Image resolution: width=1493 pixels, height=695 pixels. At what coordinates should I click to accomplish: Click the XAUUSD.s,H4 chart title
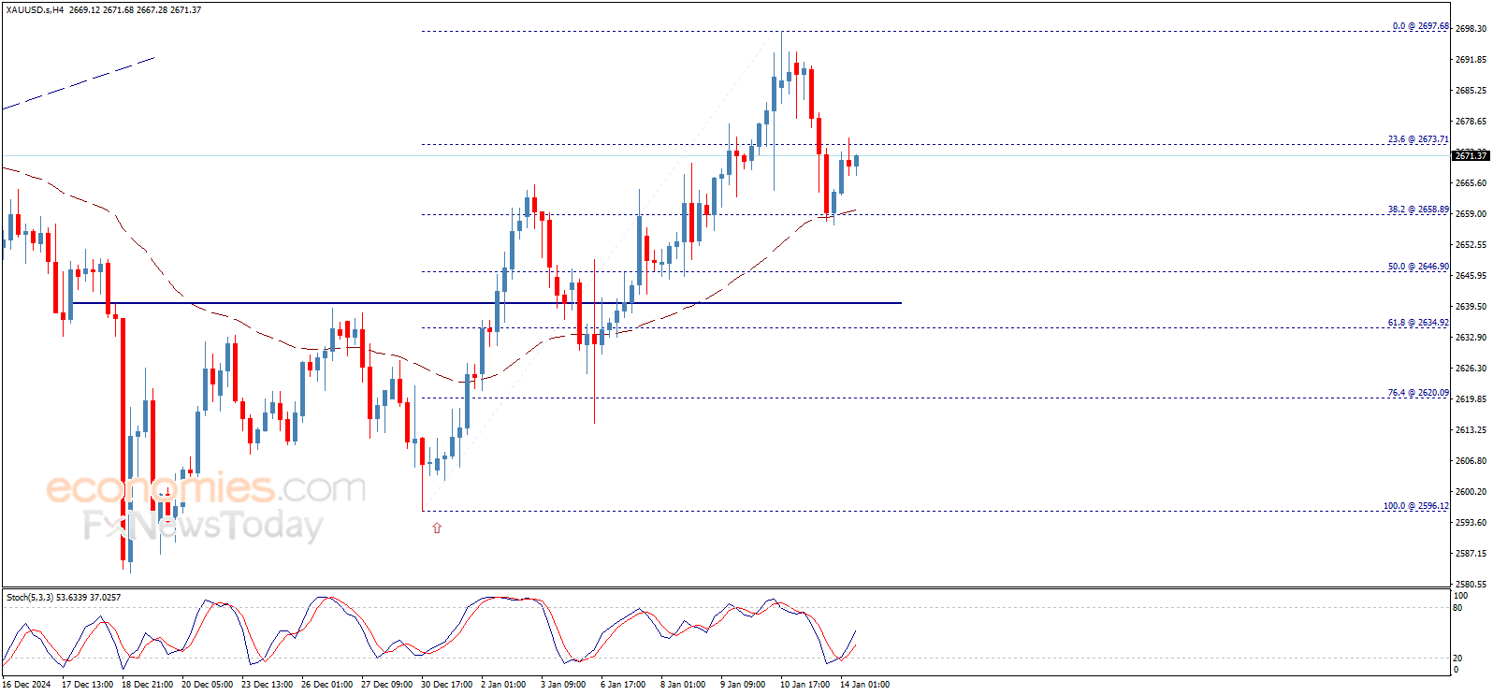click(x=35, y=10)
